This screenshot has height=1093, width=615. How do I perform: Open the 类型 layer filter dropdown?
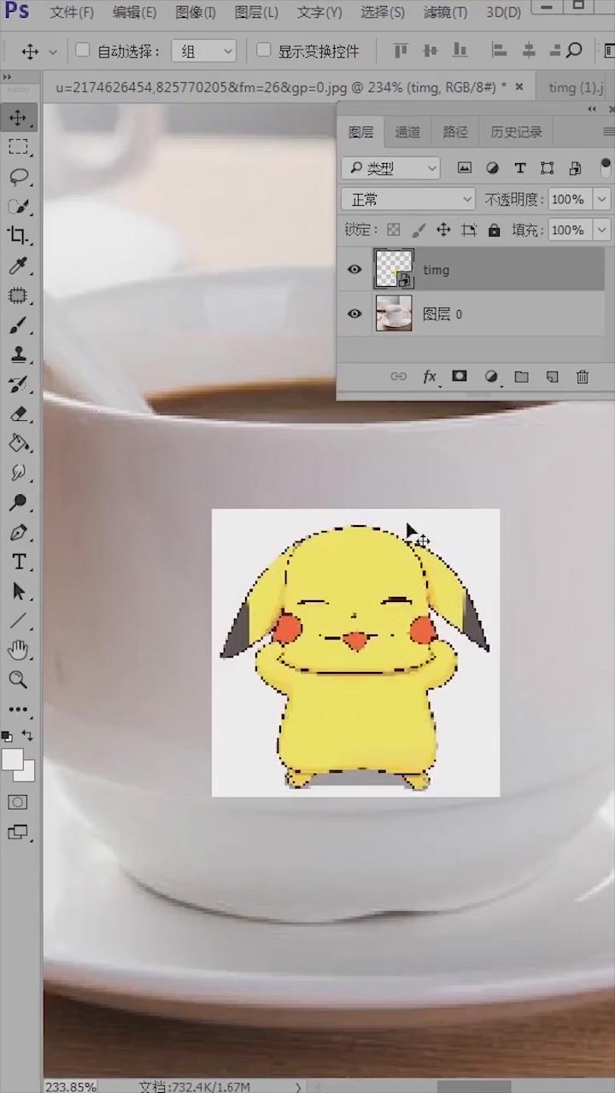click(391, 168)
